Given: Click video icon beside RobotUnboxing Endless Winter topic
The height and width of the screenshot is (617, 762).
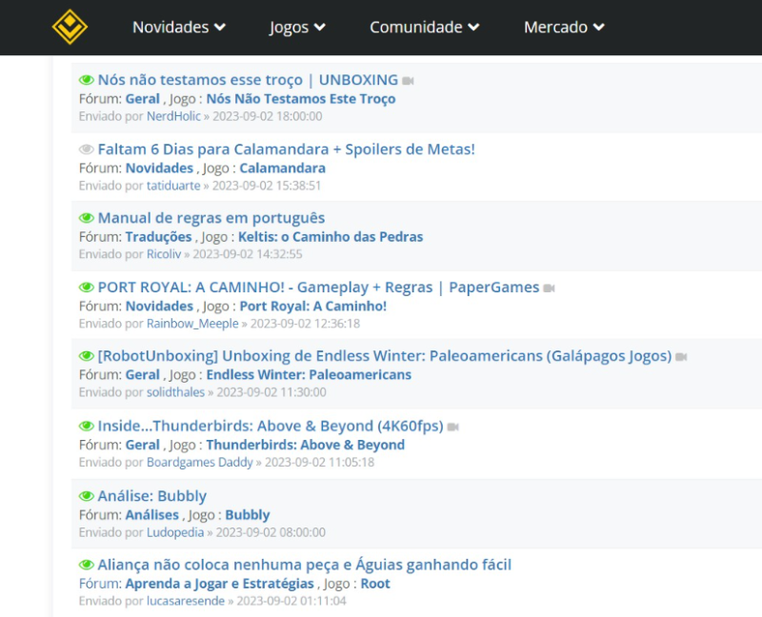Looking at the screenshot, I should (x=681, y=357).
